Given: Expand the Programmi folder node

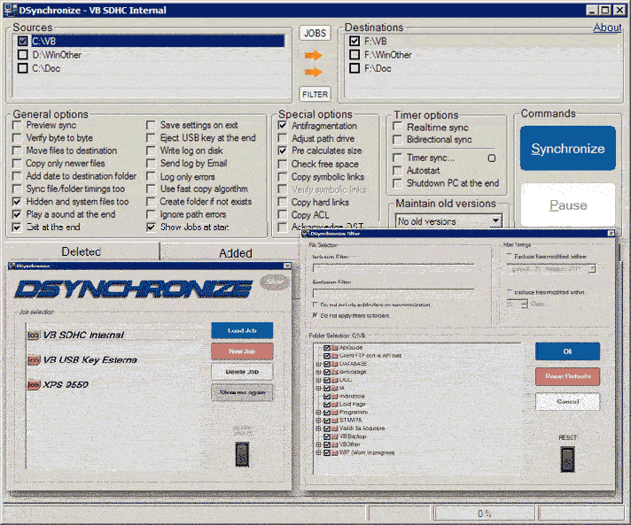Looking at the screenshot, I should coord(318,412).
